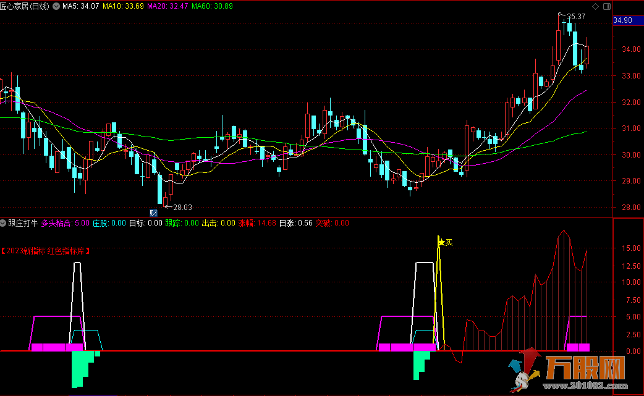The image size is (644, 396).
Task: Click the 财 financial marker under the chart
Action: coord(153,213)
